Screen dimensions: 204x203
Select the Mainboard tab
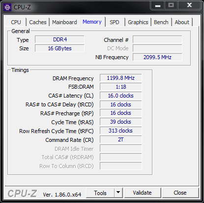64,22
